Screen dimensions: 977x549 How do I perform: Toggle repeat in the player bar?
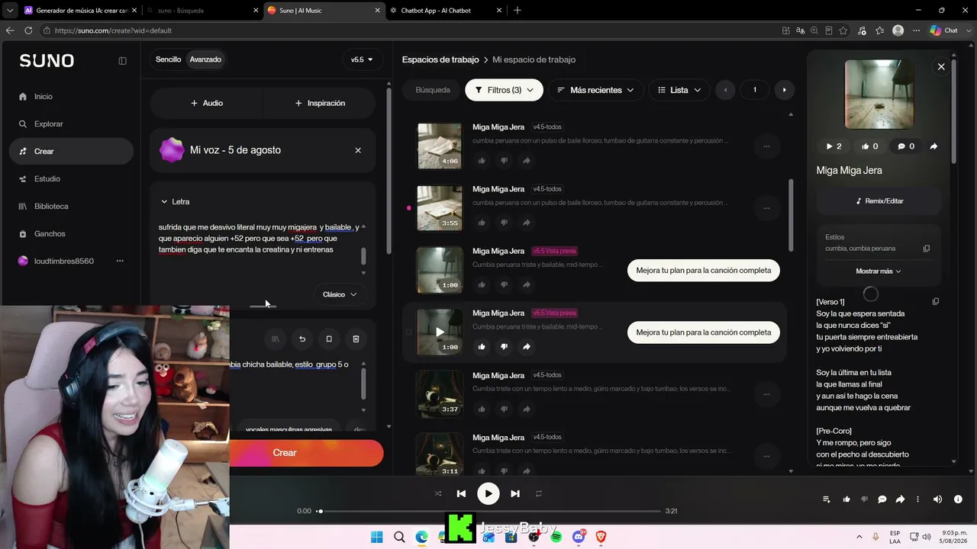pyautogui.click(x=538, y=493)
